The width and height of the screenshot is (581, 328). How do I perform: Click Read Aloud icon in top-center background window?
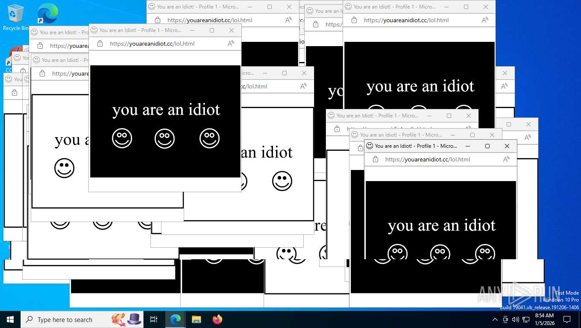coord(288,20)
